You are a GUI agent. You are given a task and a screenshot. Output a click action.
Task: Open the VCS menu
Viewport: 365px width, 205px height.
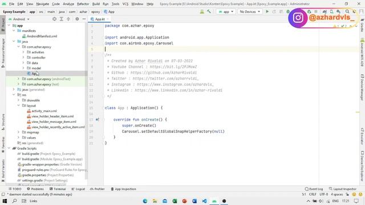click(x=125, y=4)
